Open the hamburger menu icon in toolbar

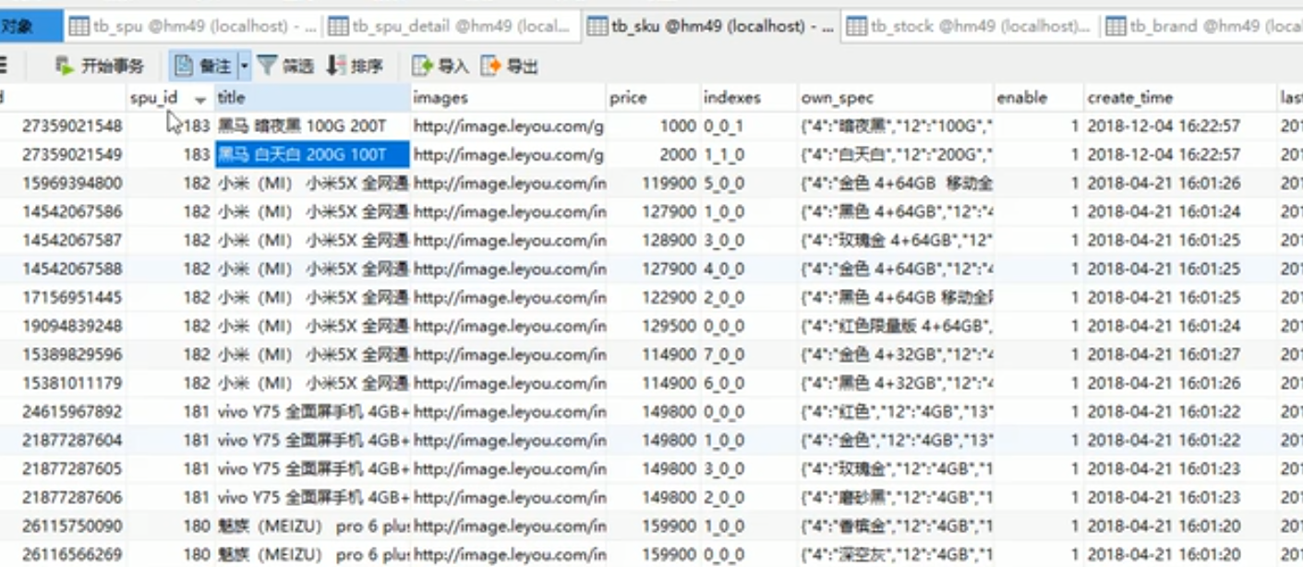click(4, 66)
